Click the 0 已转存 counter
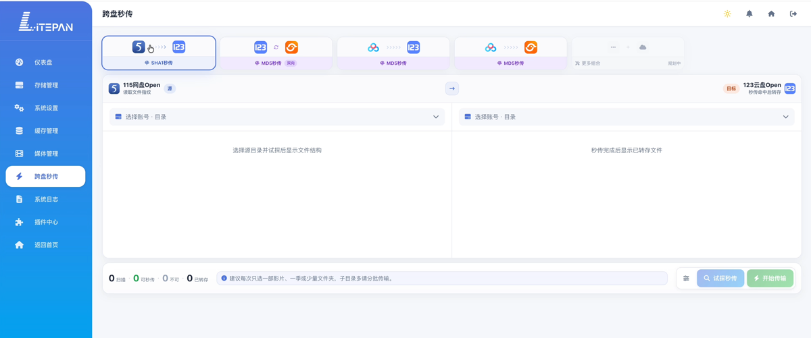Screen dimensions: 811x338 pyautogui.click(x=197, y=278)
